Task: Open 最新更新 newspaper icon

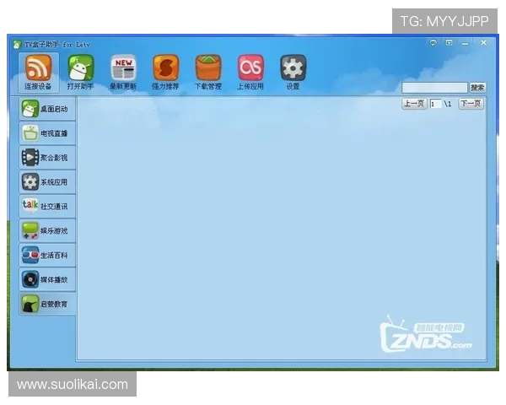Action: (123, 73)
